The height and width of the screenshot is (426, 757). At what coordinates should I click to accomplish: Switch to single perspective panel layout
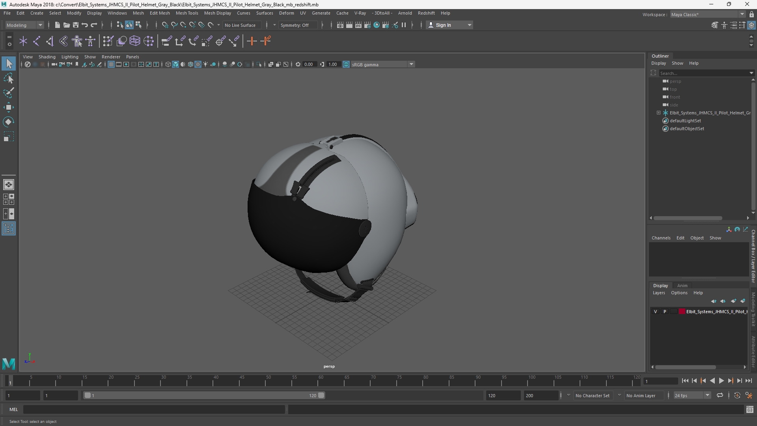(9, 185)
